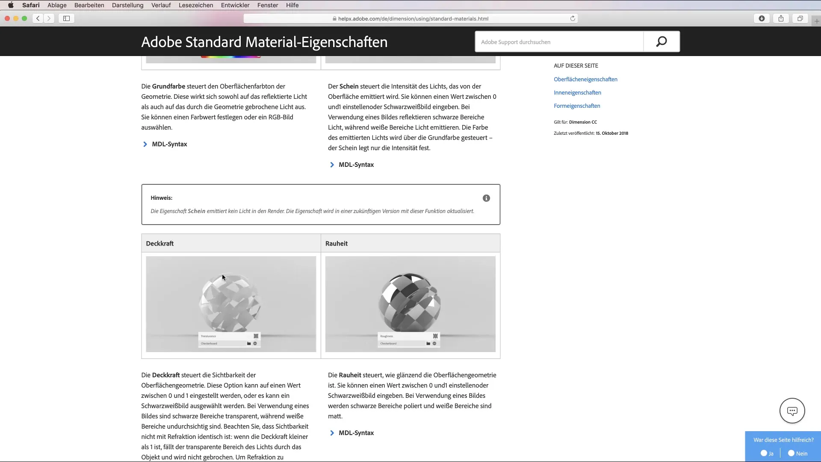Click the 'Hinweis:' label
821x462 pixels.
point(161,198)
